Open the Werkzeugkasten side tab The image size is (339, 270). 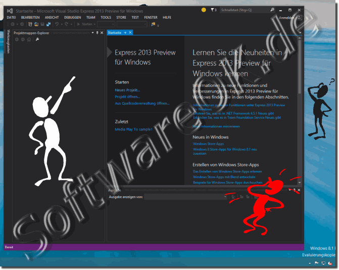pos(8,41)
